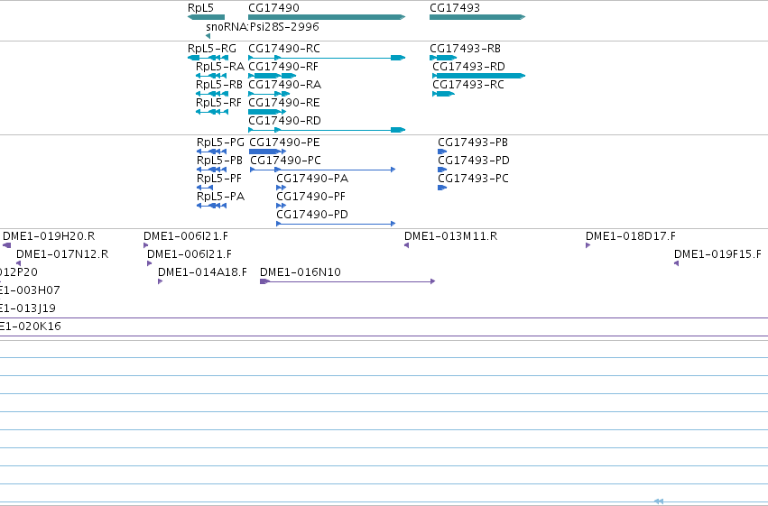Pick protein CG17493-PC

coord(473,179)
